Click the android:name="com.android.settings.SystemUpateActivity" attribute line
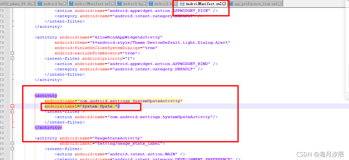 [114, 101]
